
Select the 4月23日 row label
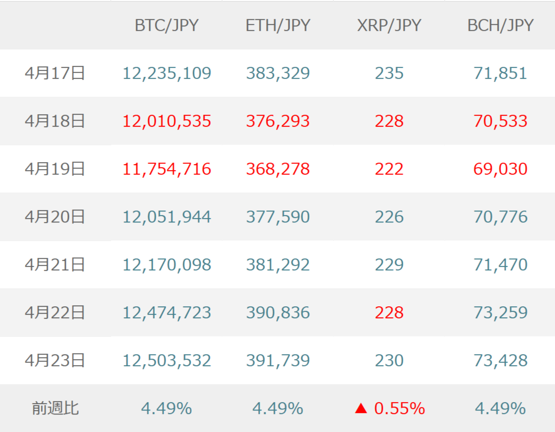55,361
